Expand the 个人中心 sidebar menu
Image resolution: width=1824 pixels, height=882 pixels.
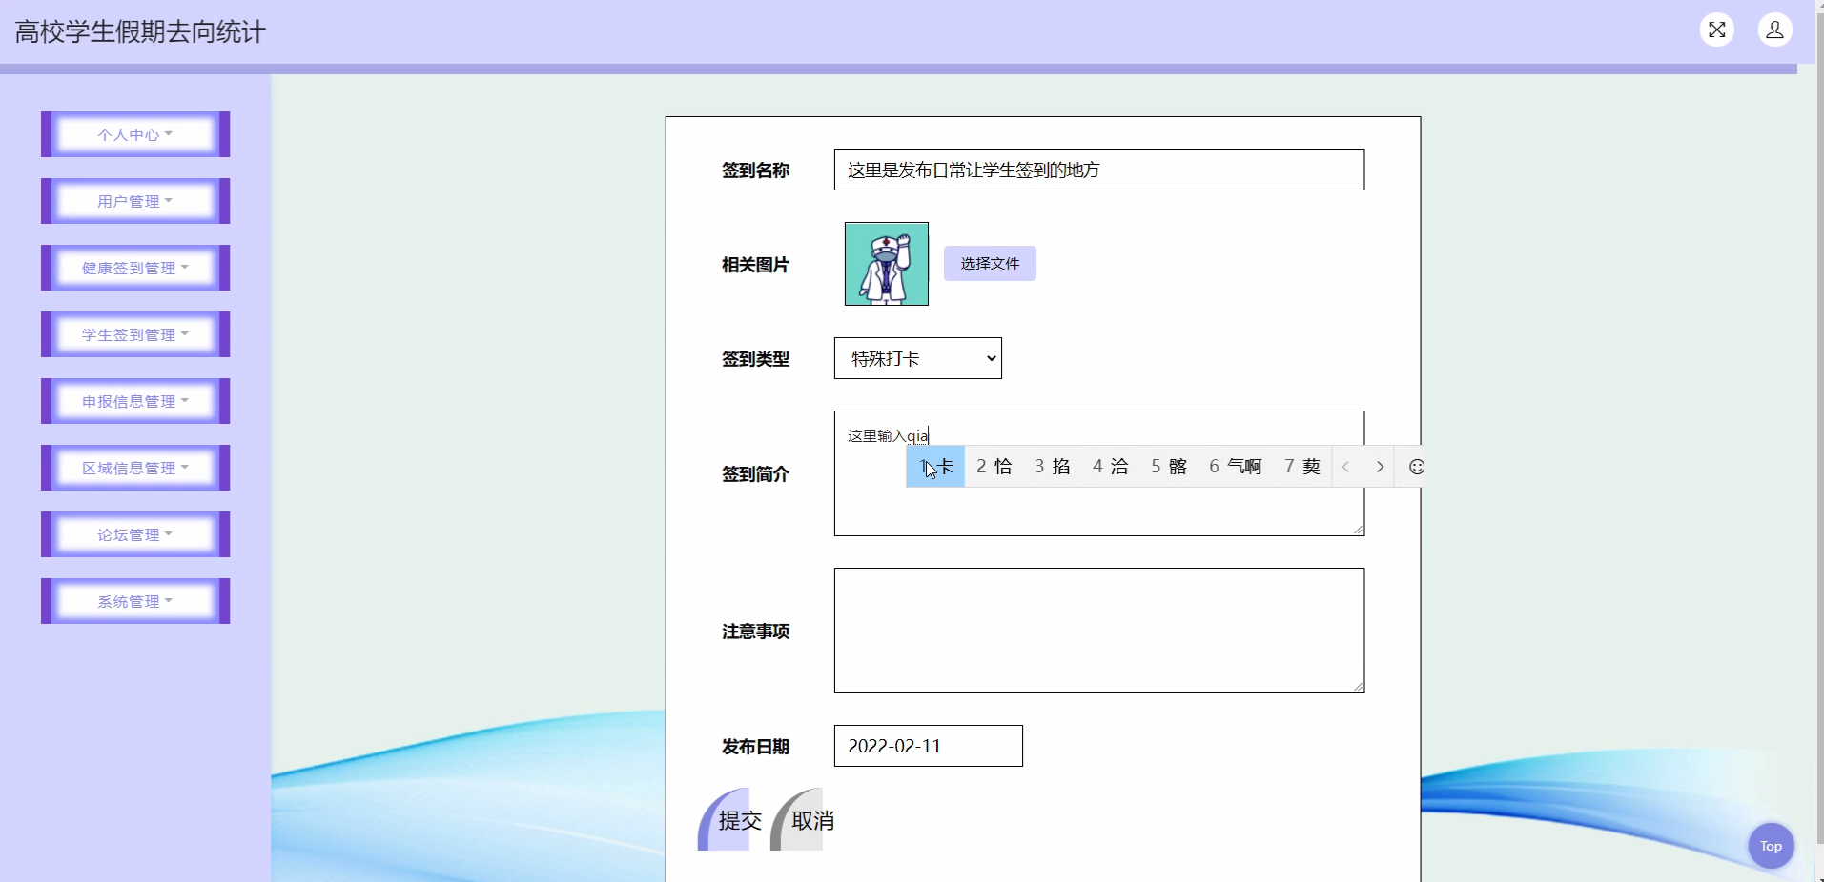point(135,134)
